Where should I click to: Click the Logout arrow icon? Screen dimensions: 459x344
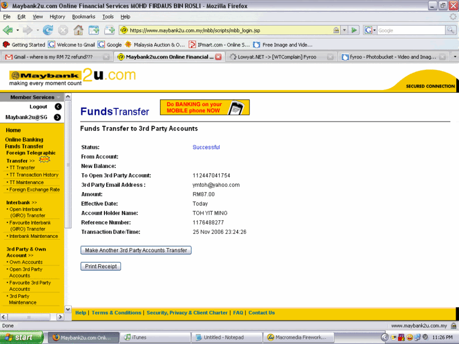pyautogui.click(x=58, y=107)
